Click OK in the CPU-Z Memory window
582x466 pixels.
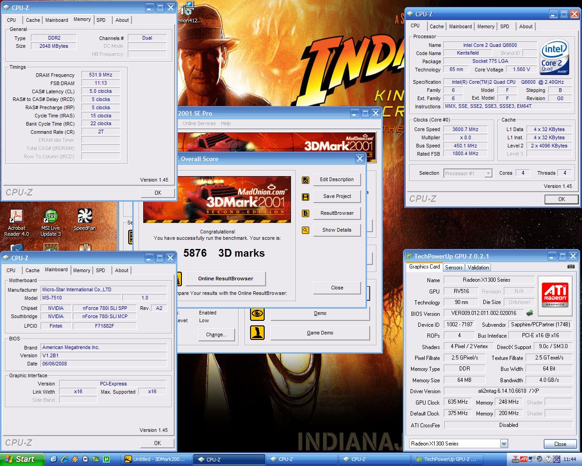[x=158, y=193]
